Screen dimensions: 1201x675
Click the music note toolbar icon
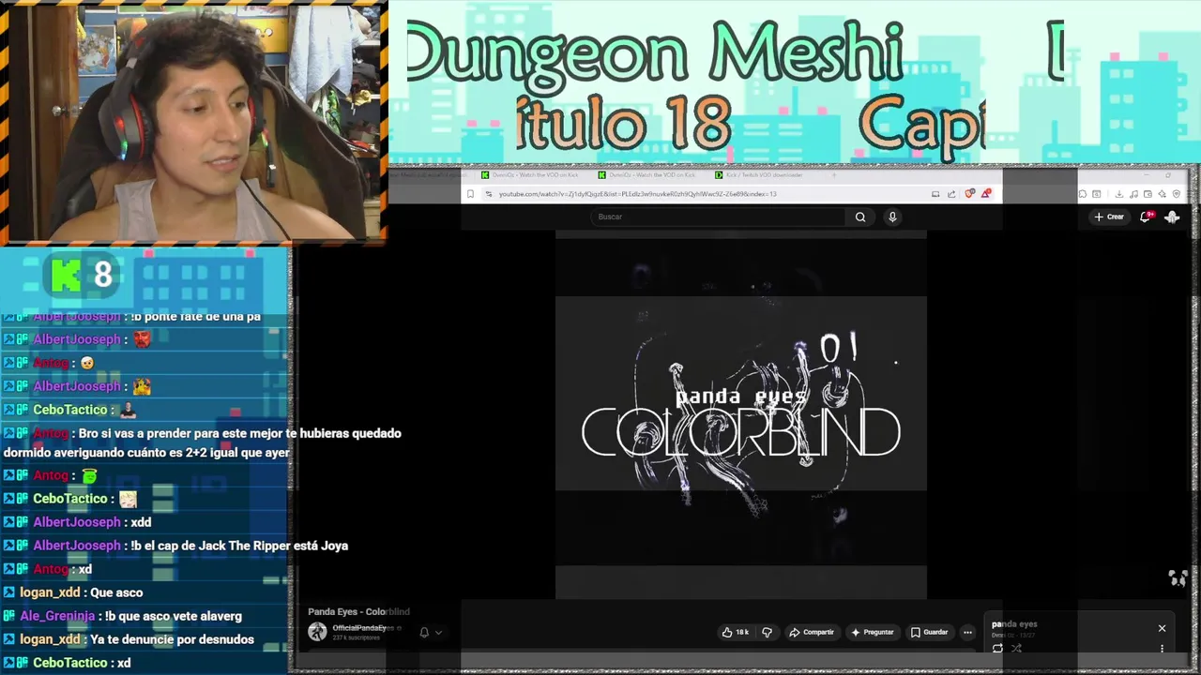pyautogui.click(x=1133, y=194)
